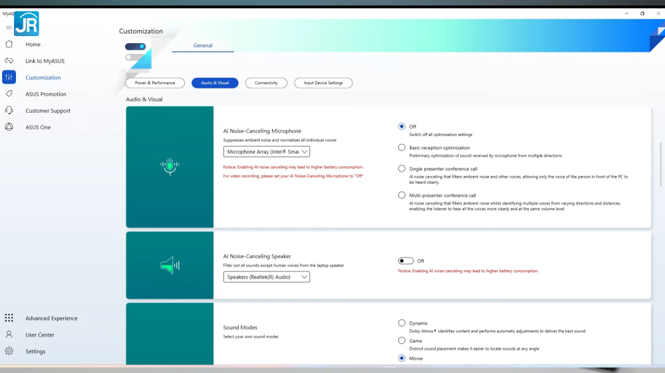Open User Center
The height and width of the screenshot is (373, 665).
40,334
